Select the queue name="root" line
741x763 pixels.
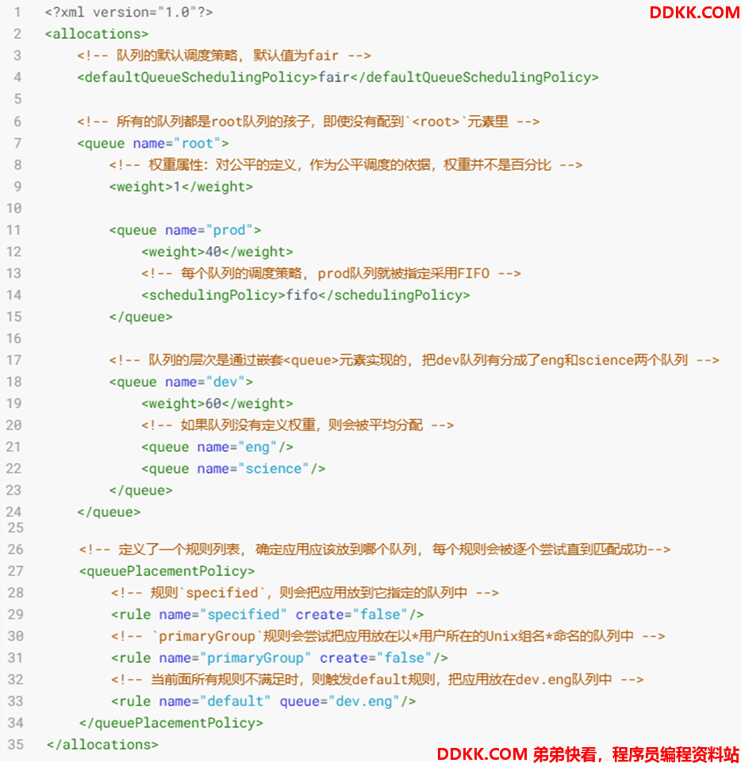click(x=152, y=143)
